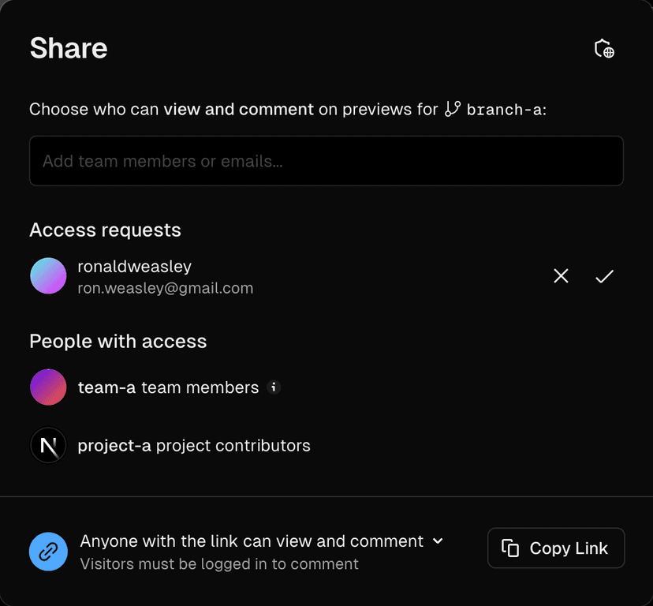
Task: Approve ronaldweasley's access request with the checkmark
Action: (x=604, y=275)
